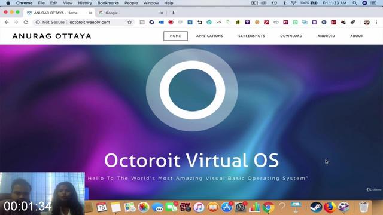Open the Window menu
The width and height of the screenshot is (383, 215).
click(151, 3)
